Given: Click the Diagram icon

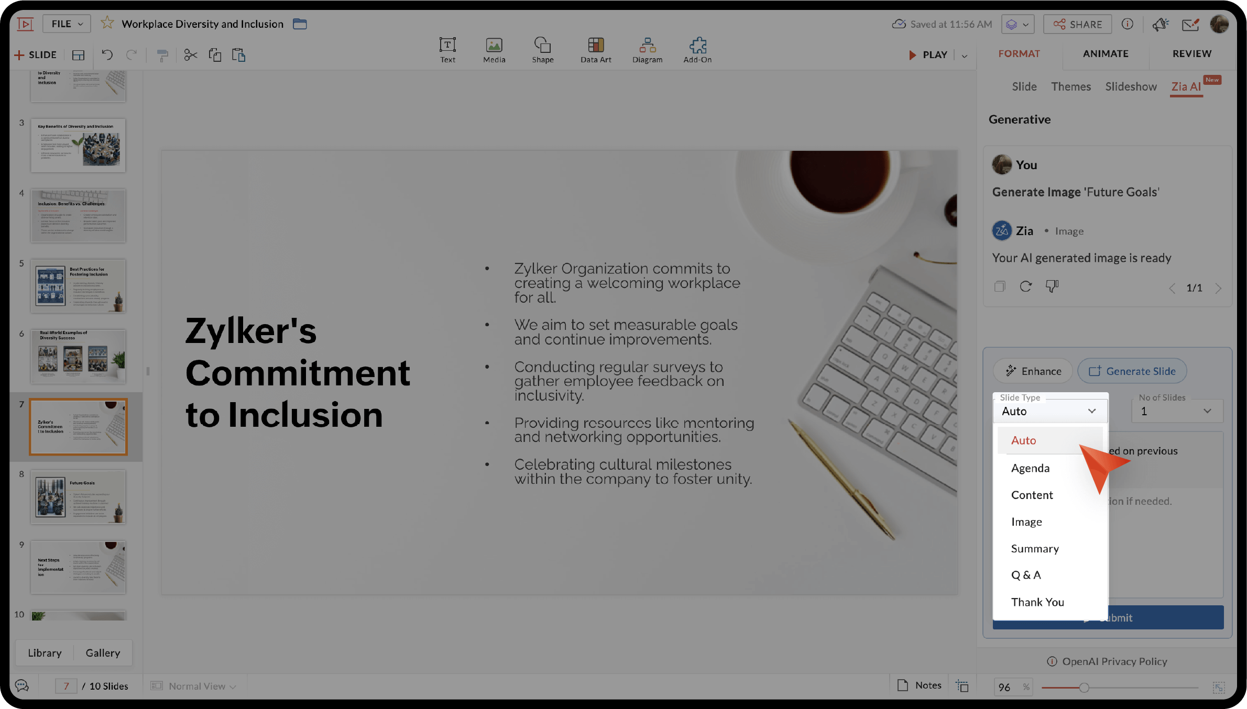Looking at the screenshot, I should pyautogui.click(x=647, y=50).
